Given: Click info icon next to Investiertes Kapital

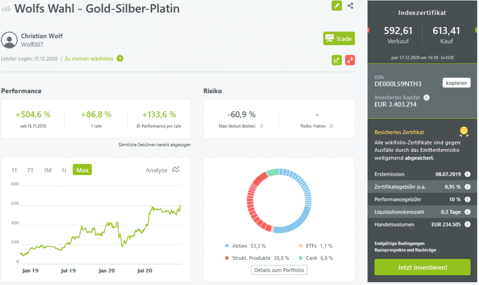Looking at the screenshot, I should pyautogui.click(x=426, y=98).
